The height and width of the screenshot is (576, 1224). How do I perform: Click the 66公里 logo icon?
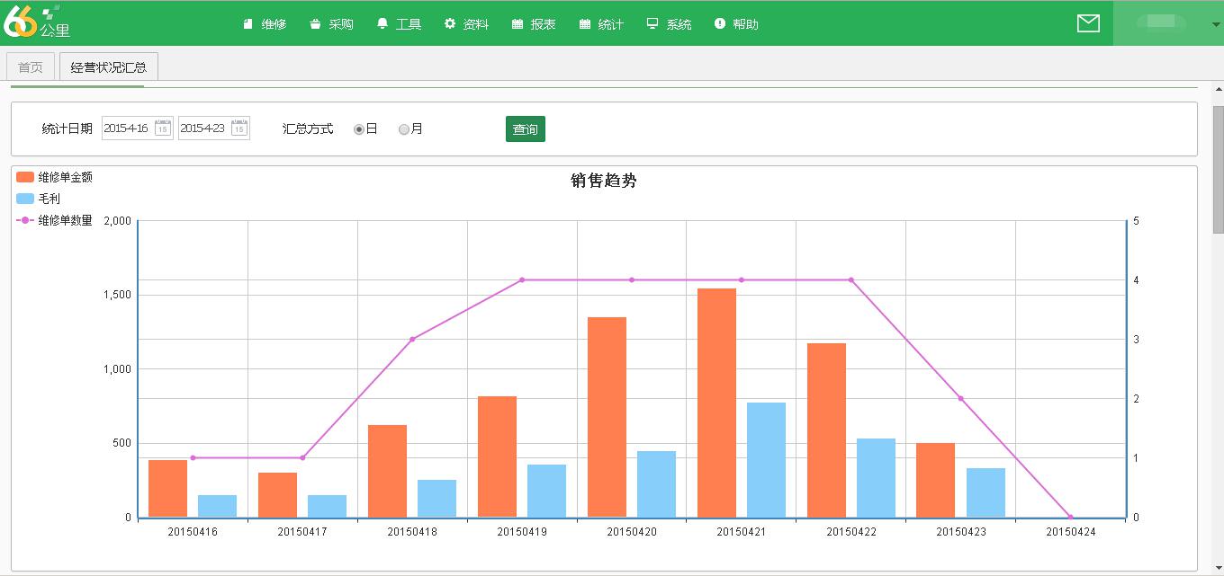(x=34, y=22)
